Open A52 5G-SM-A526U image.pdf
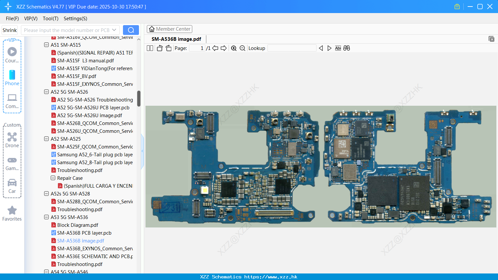Image resolution: width=498 pixels, height=280 pixels. (x=90, y=115)
